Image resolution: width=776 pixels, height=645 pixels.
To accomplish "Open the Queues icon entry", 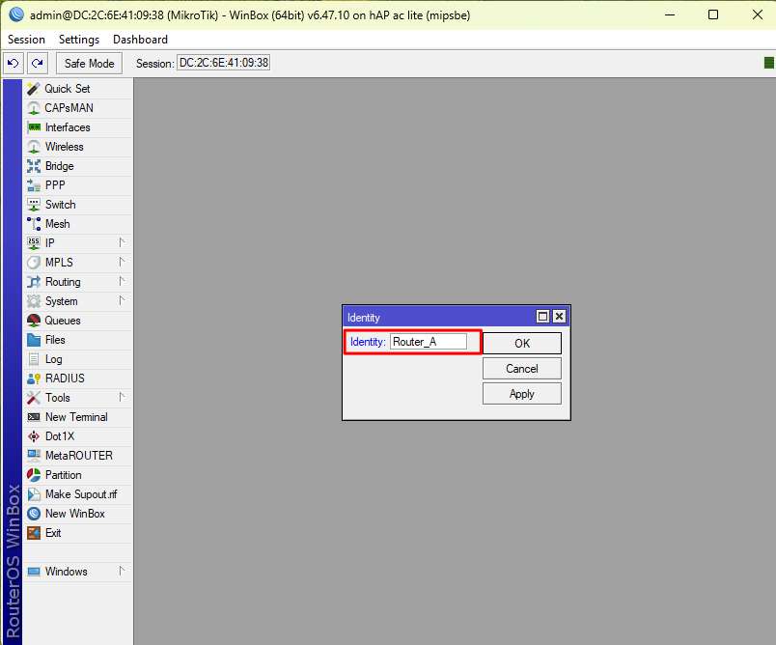I will [34, 321].
